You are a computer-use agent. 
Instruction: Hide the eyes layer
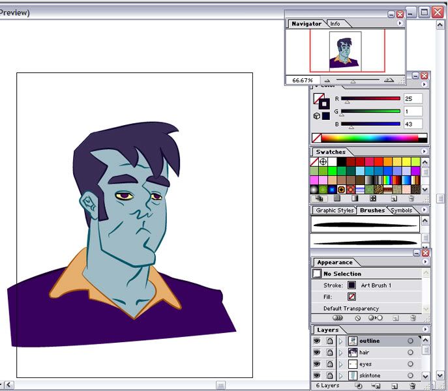316,364
